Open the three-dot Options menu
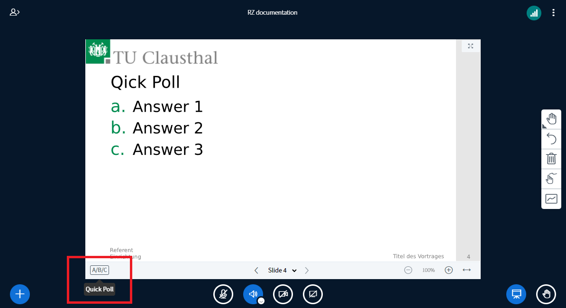This screenshot has height=308, width=566. (553, 13)
